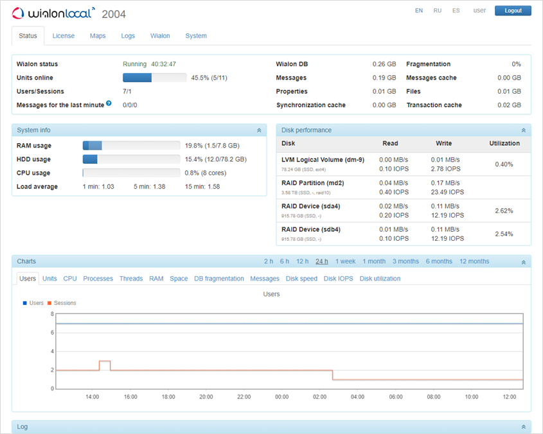Collapse the System info panel
Image resolution: width=543 pixels, height=434 pixels.
click(259, 130)
